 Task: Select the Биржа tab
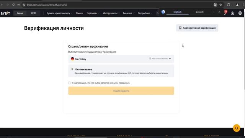point(20,13)
